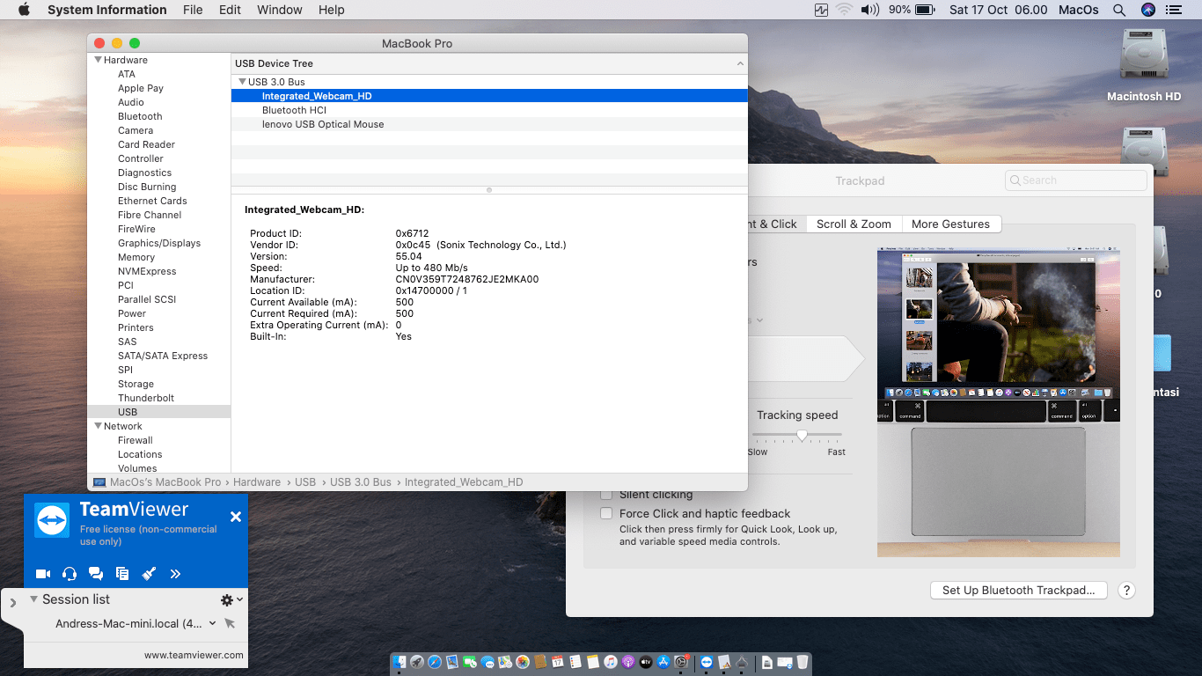Screen dimensions: 1202x676
Task: Open the TeamViewer chat bubbles icon
Action: [x=96, y=574]
